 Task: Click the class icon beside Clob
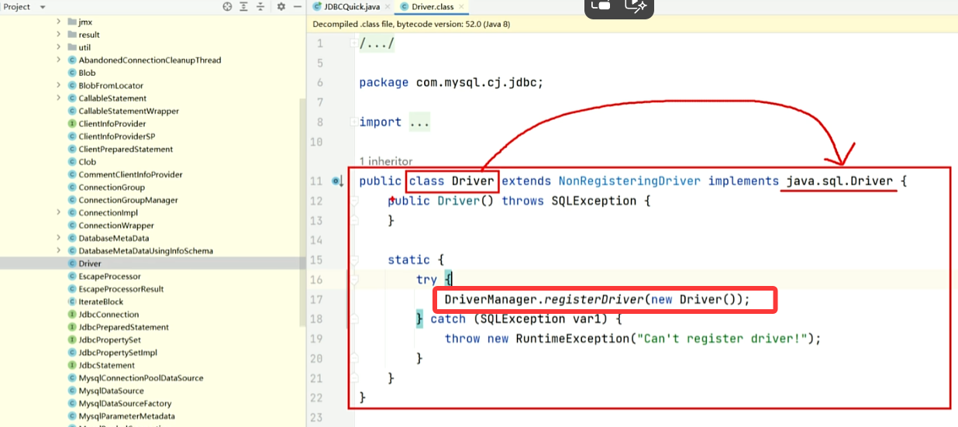(72, 162)
